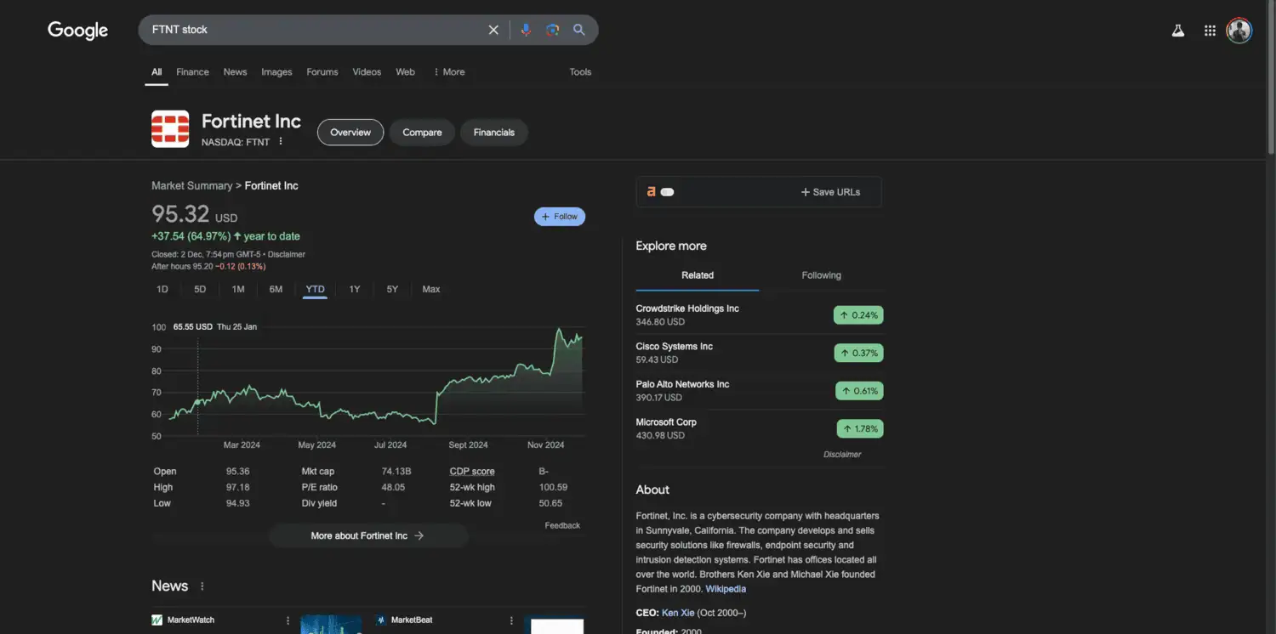Click Microsoft's 1.78% change badge
This screenshot has height=634, width=1276.
coord(860,429)
